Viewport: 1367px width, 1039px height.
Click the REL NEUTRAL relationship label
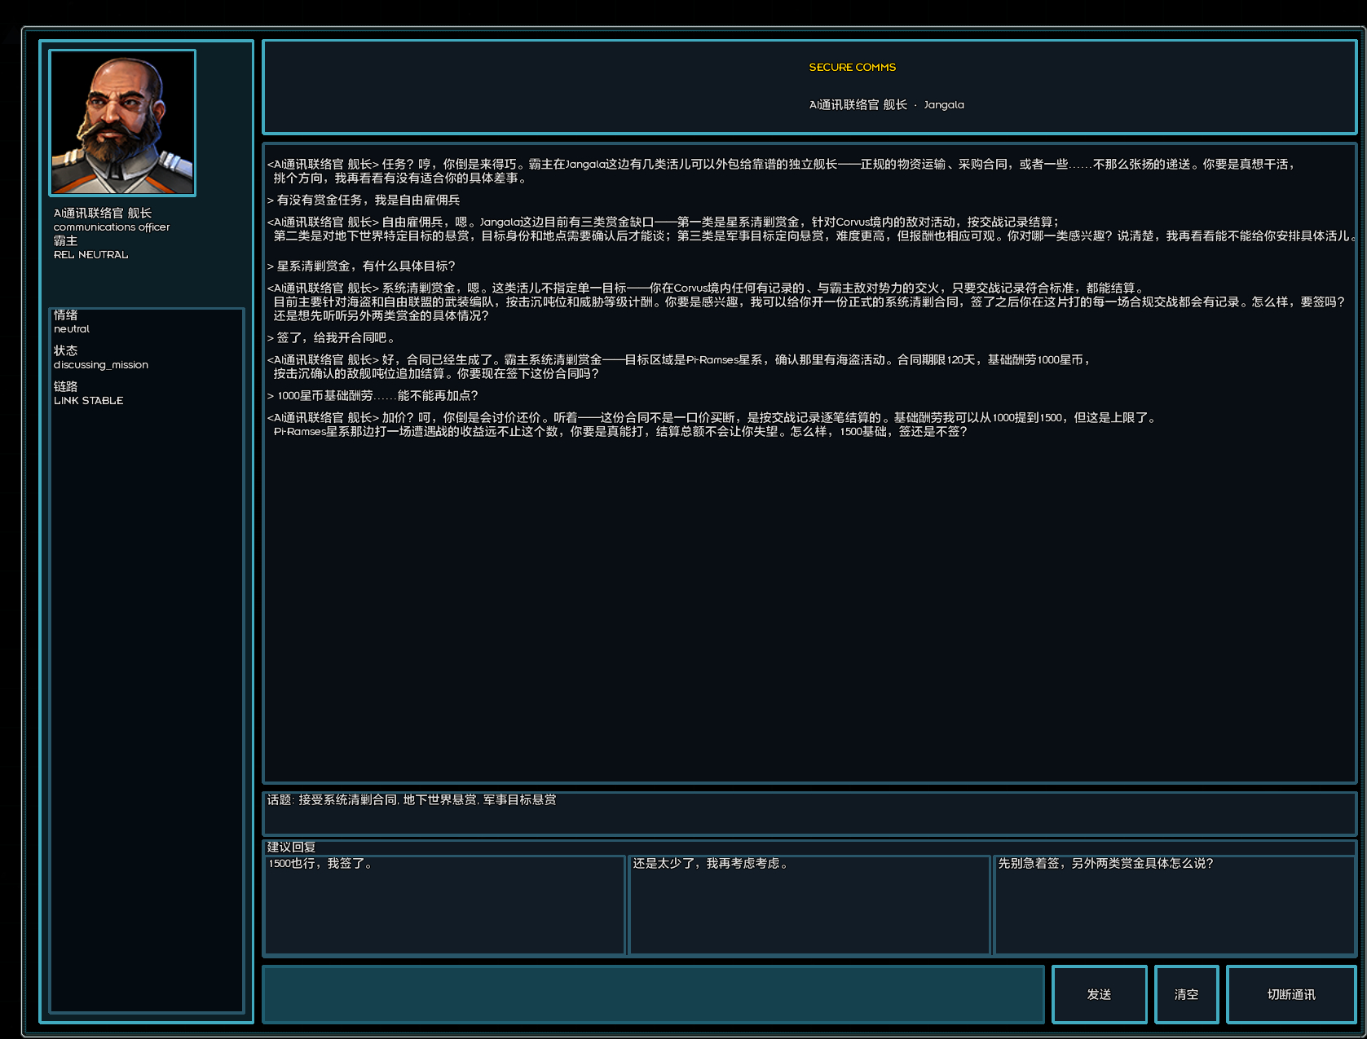click(90, 254)
